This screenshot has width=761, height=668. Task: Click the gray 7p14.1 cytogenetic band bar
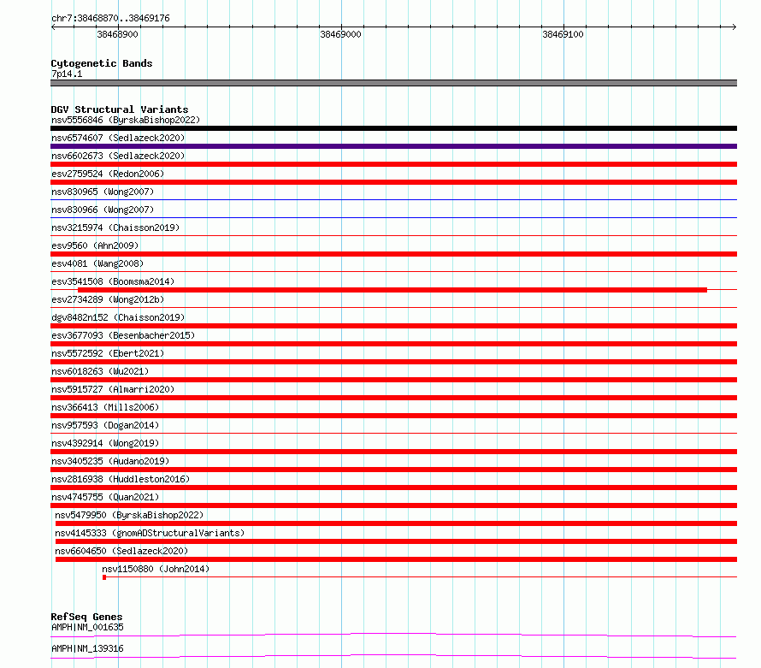click(393, 83)
